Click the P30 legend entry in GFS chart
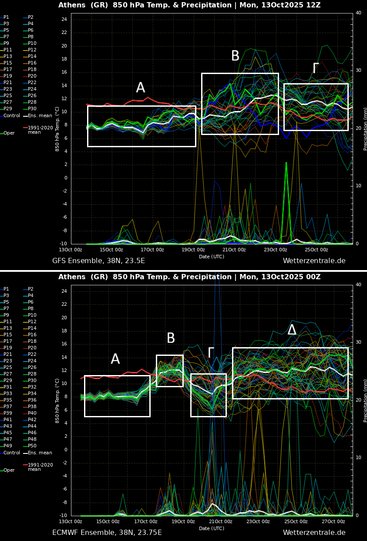Screen dimensions: 367x541 (x=32, y=109)
